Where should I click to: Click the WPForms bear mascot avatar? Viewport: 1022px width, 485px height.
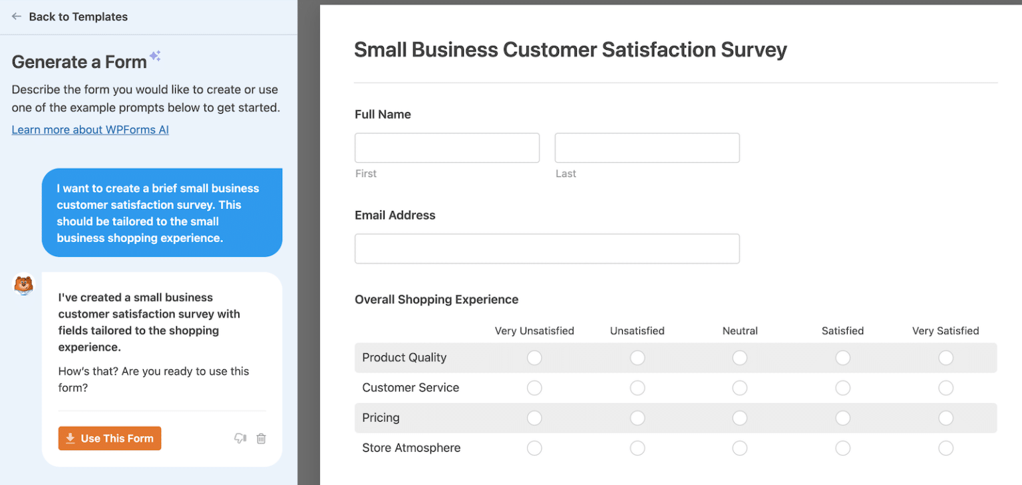click(x=24, y=285)
